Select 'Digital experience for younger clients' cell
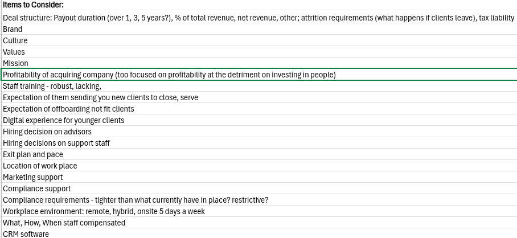The image size is (517, 238). click(x=259, y=120)
